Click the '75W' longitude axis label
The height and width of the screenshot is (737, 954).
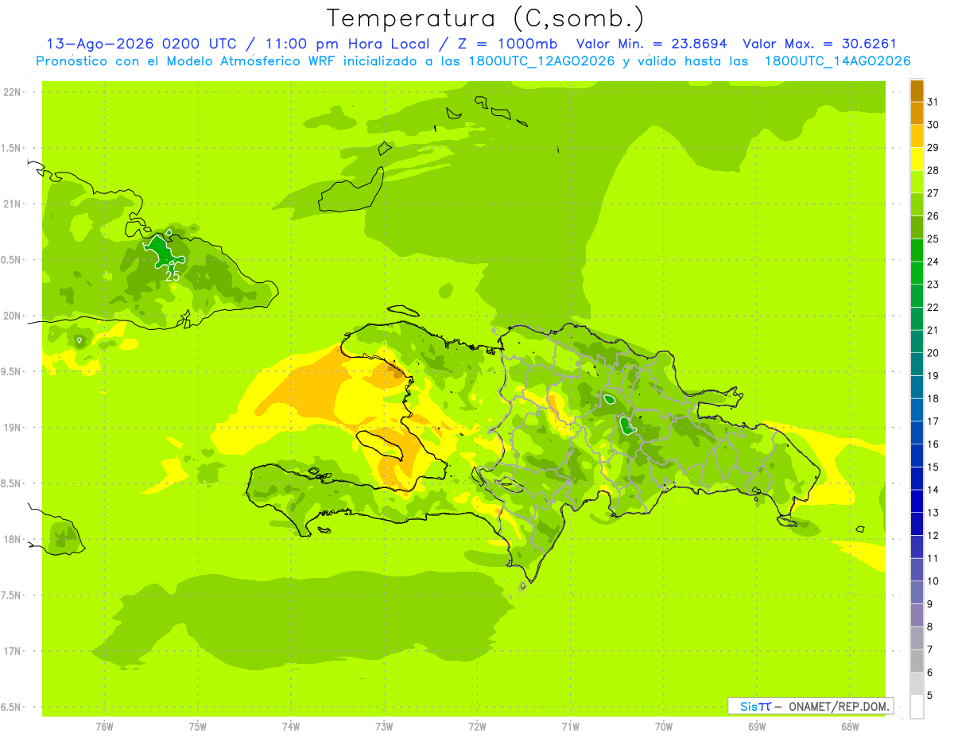tap(198, 727)
